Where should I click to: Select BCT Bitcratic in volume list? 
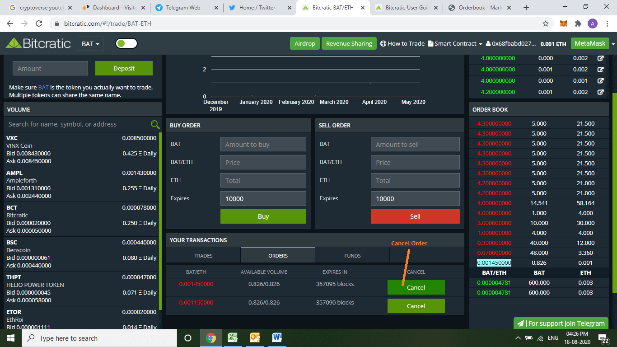81,219
